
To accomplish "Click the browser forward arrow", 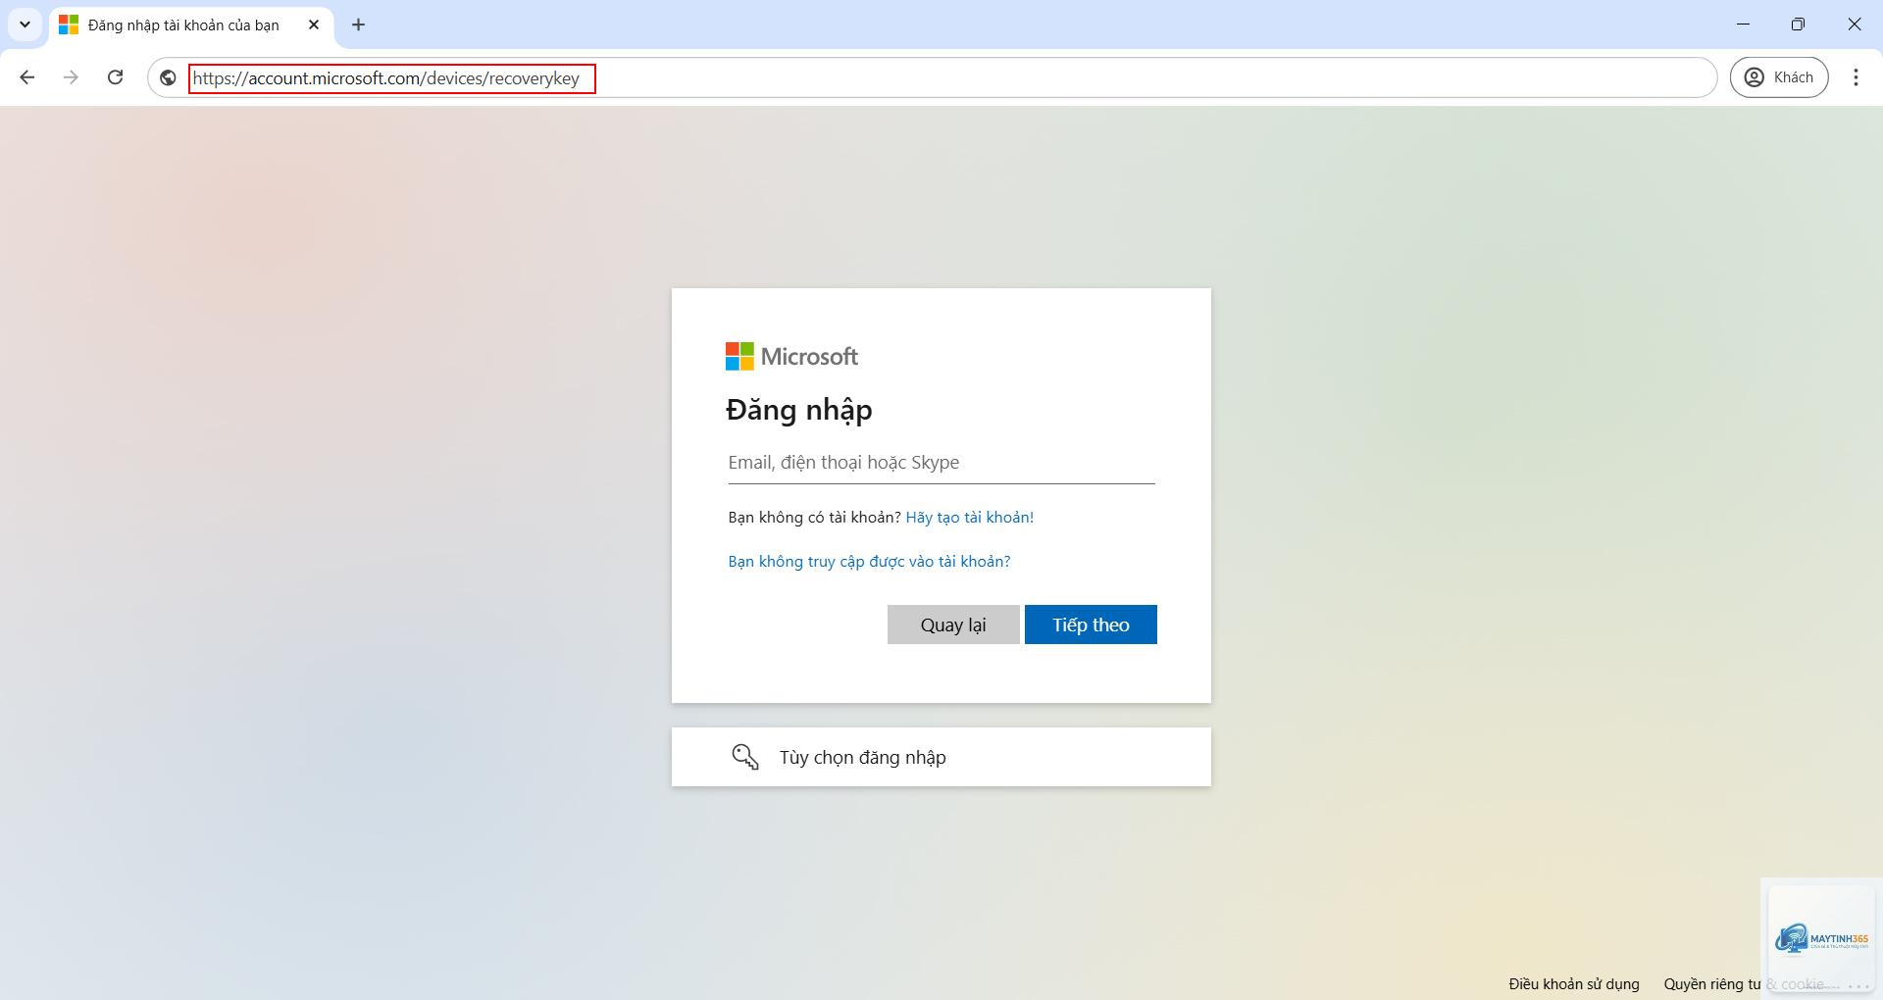I will click(x=71, y=77).
